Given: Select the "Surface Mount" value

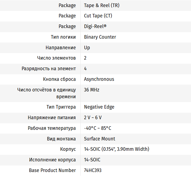Looking at the screenshot, I should pyautogui.click(x=100, y=139).
